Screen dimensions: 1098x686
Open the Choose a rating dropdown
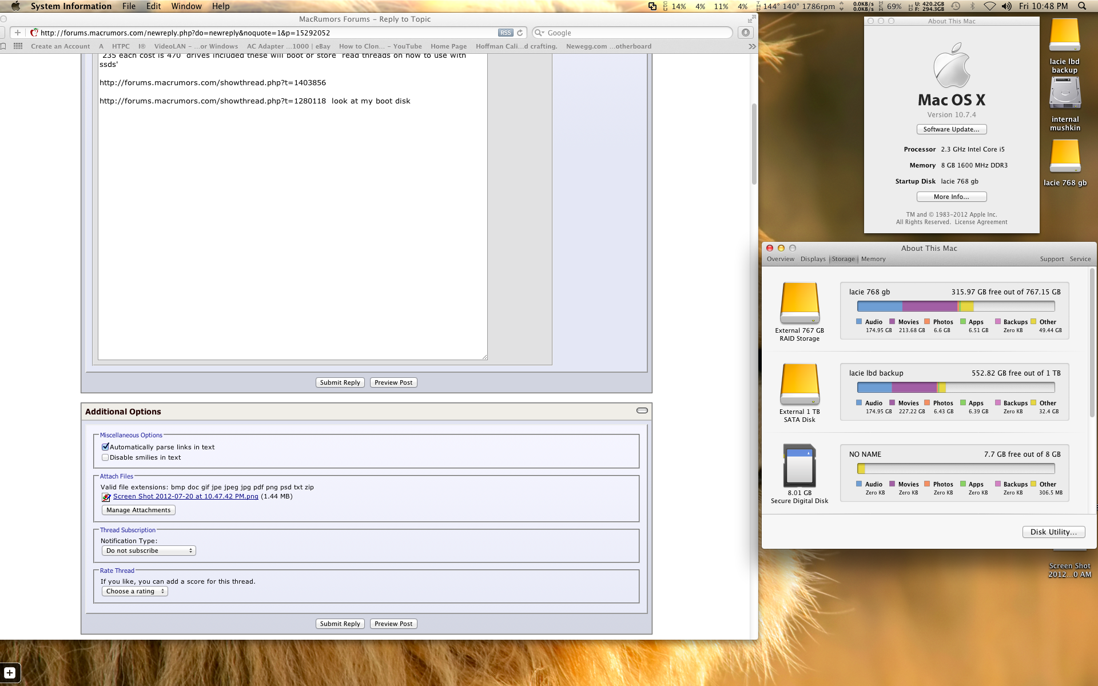coord(135,591)
